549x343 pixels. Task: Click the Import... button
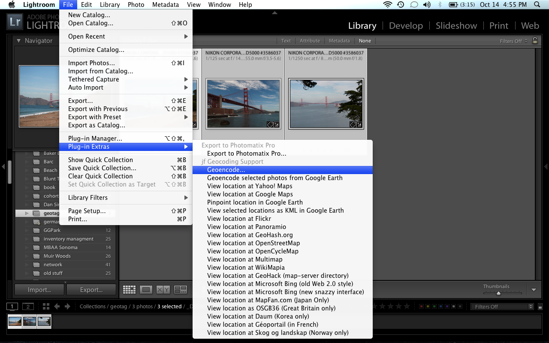pos(39,290)
